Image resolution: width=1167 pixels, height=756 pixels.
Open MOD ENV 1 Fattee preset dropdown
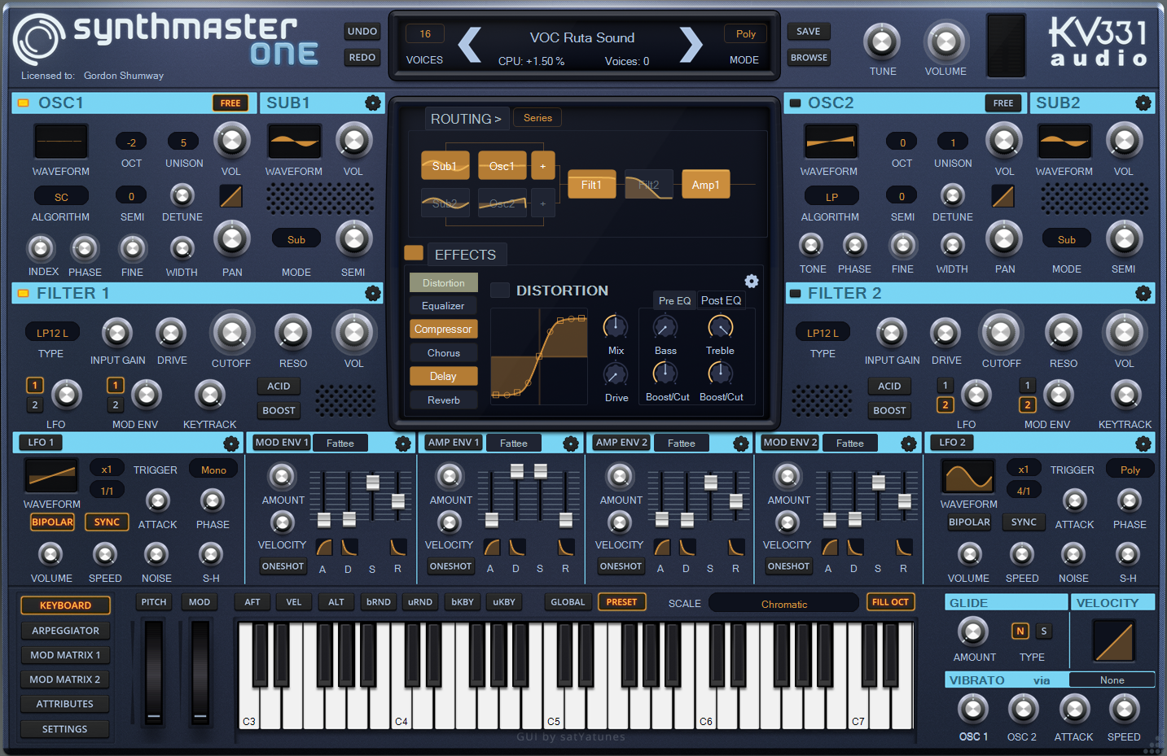(340, 444)
